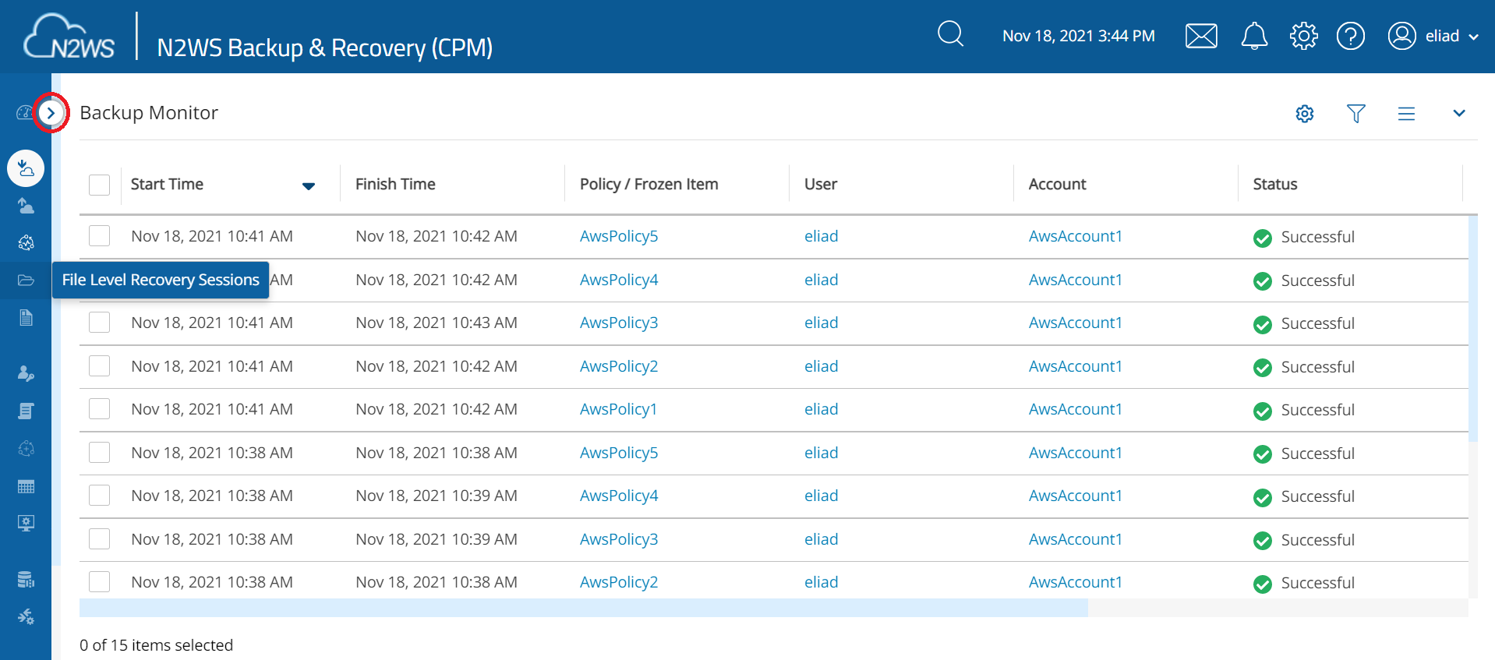Sort by the Account column header
1495x660 pixels.
pos(1057,185)
